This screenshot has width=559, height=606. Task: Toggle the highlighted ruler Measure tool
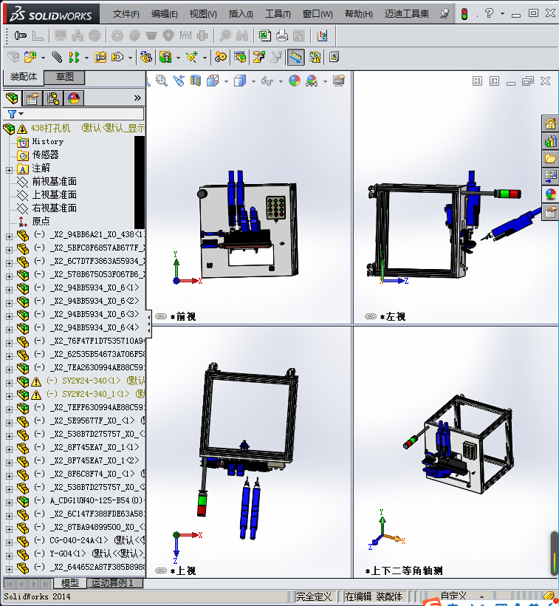(295, 57)
